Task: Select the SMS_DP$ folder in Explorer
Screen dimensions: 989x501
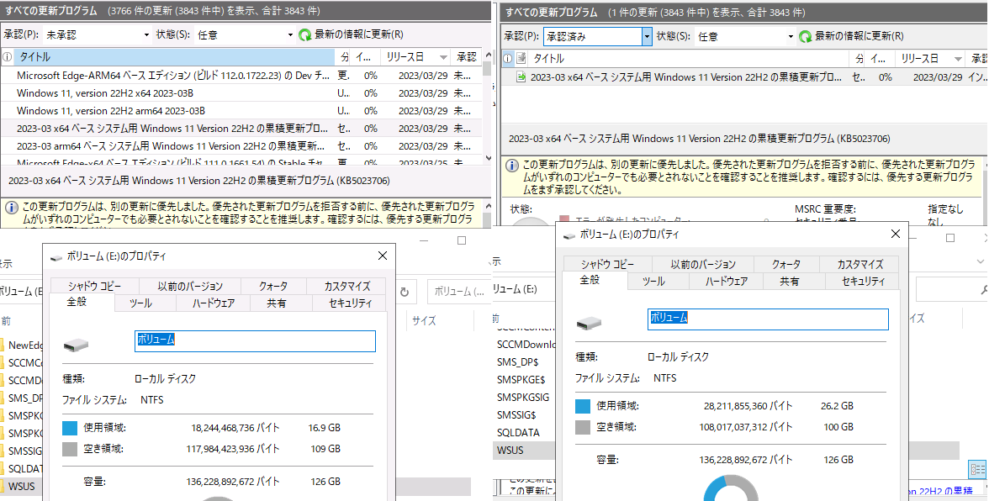Action: 518,362
